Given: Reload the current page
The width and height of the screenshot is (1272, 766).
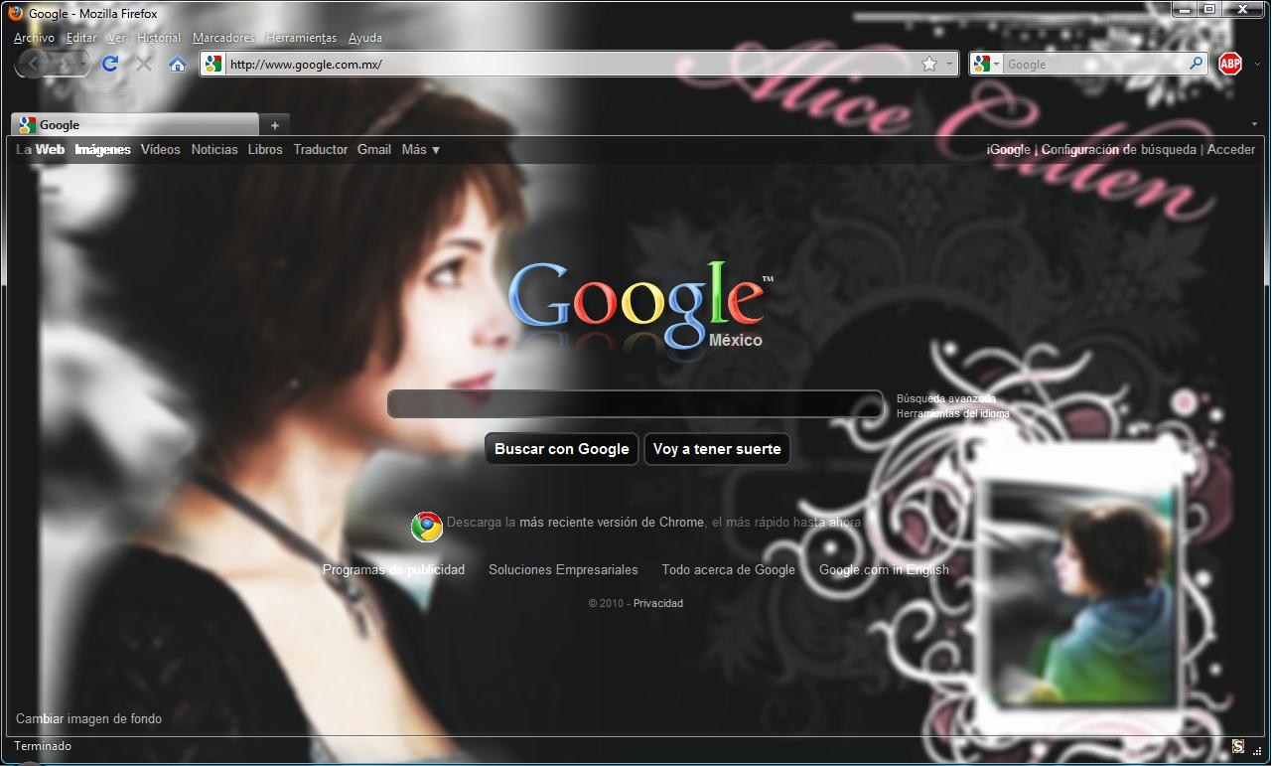Looking at the screenshot, I should point(110,64).
